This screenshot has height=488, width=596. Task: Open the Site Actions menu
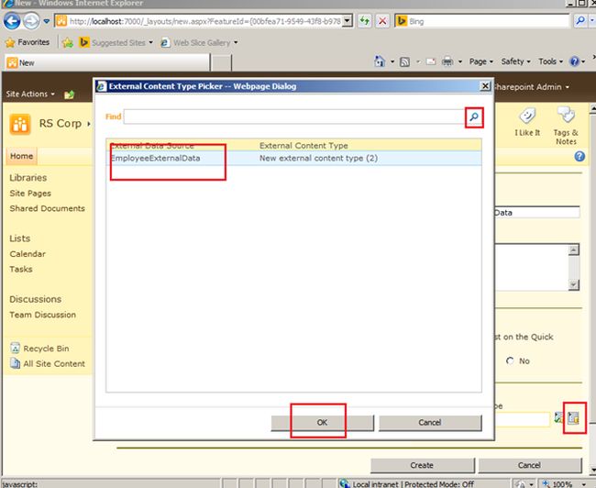pyautogui.click(x=30, y=94)
